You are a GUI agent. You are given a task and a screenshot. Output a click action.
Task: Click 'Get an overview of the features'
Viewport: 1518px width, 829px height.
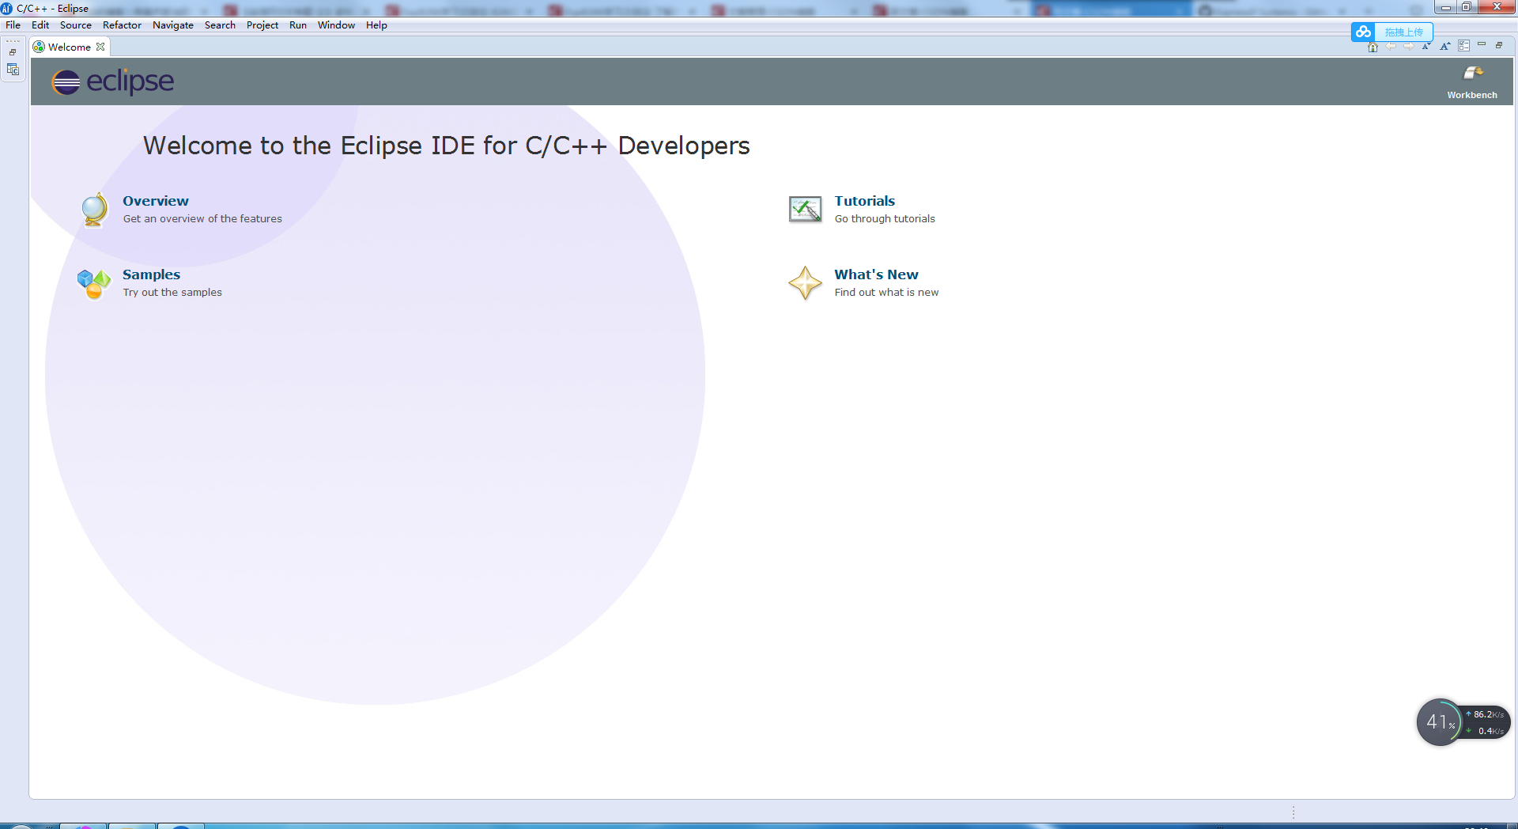202,219
